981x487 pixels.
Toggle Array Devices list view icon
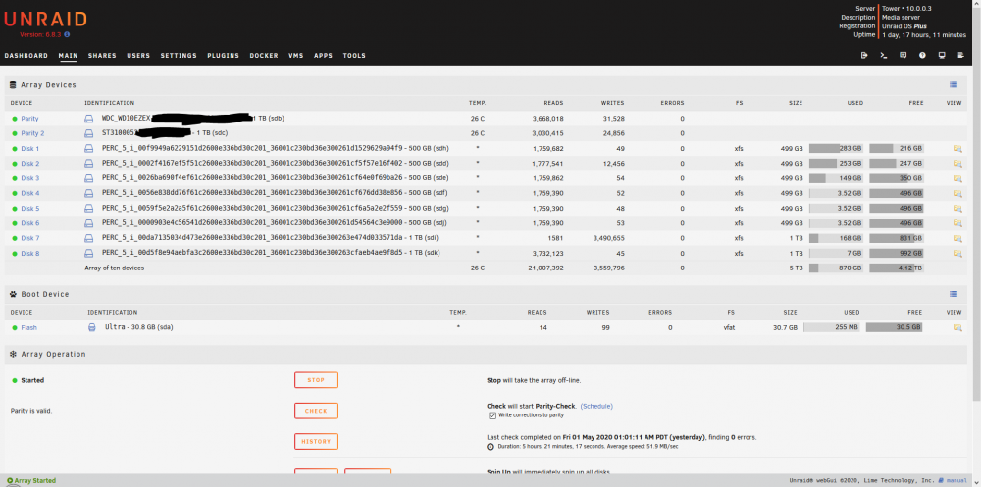tap(954, 84)
